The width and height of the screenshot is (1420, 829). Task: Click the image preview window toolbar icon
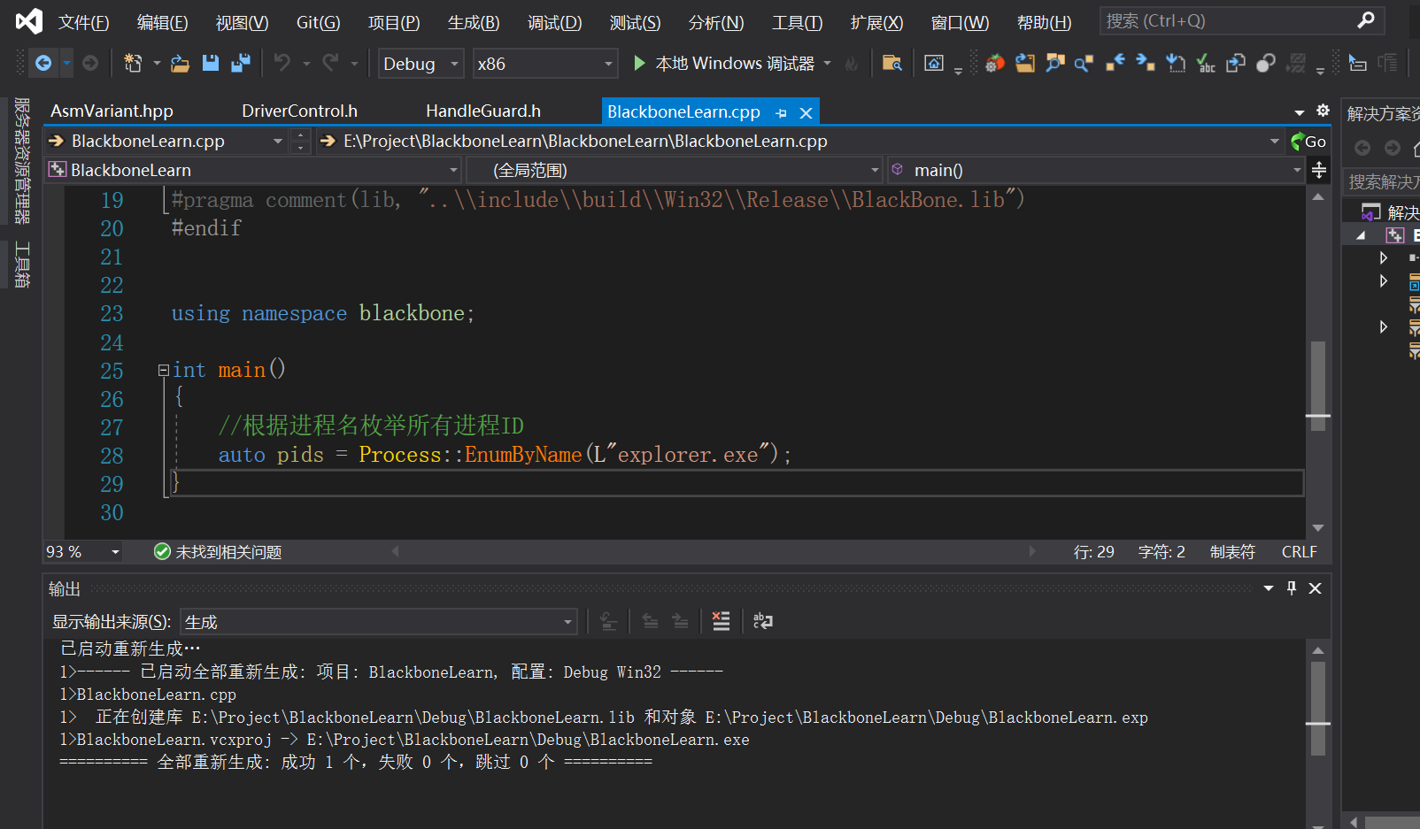tap(933, 63)
